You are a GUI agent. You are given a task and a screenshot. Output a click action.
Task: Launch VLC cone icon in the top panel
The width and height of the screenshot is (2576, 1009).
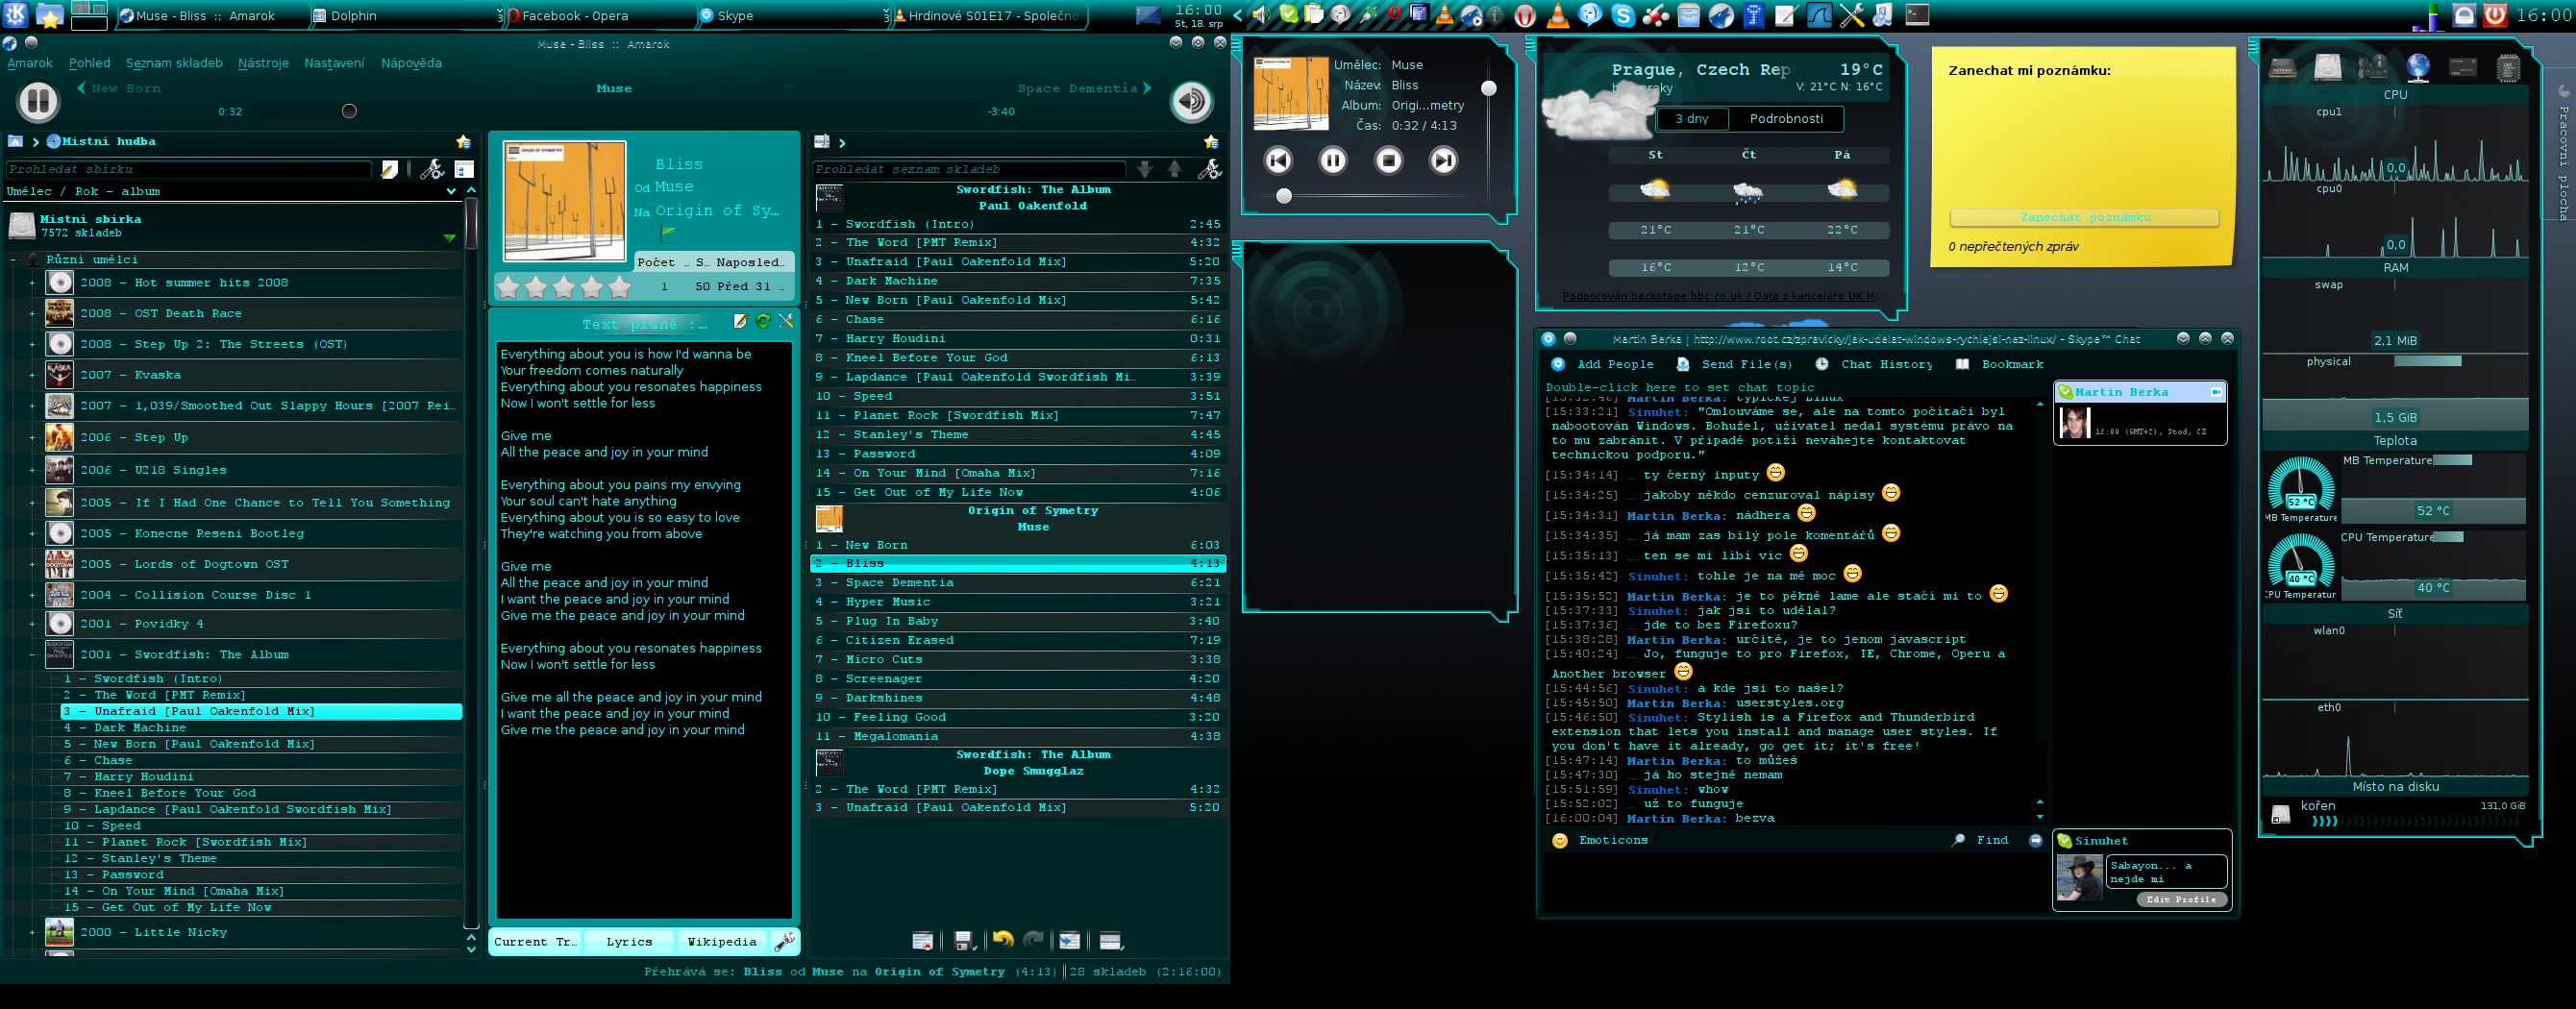tap(1558, 15)
